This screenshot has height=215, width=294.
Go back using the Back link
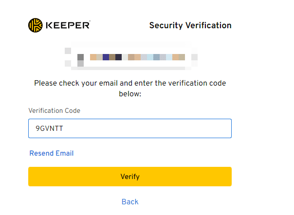[130, 201]
